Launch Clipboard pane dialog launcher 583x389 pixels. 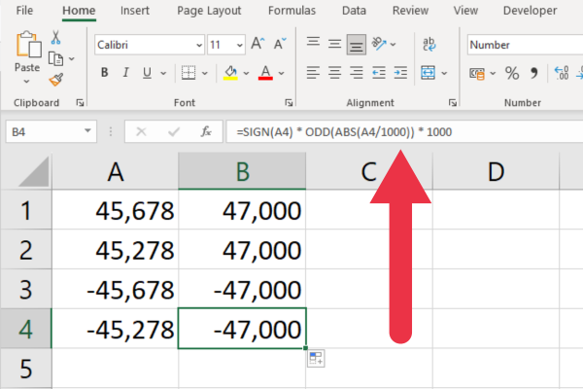pos(80,102)
